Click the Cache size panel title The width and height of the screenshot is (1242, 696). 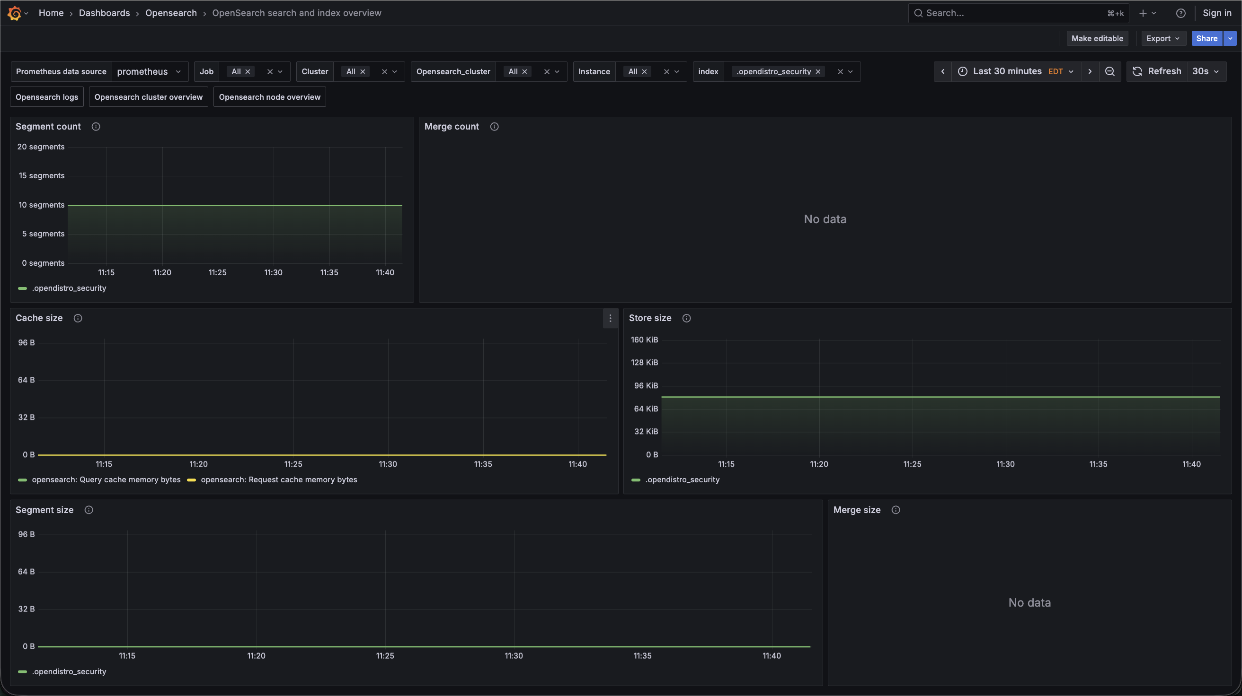pyautogui.click(x=39, y=318)
